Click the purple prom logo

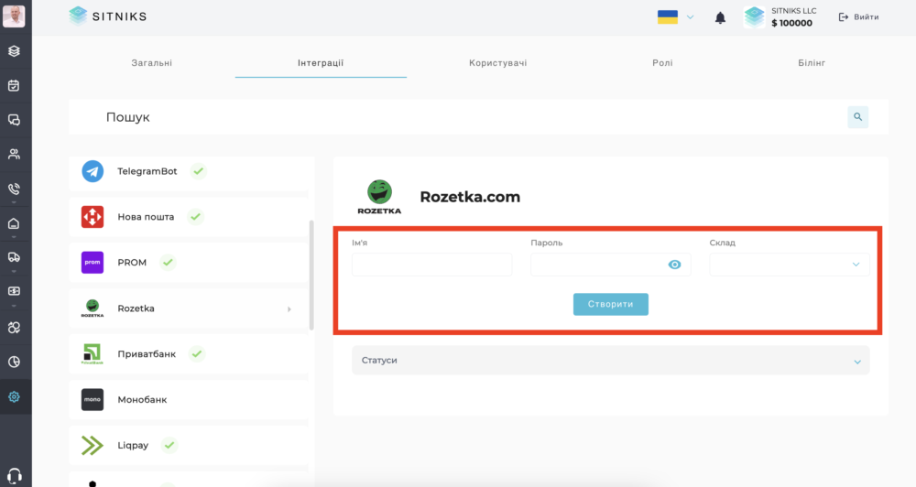93,262
